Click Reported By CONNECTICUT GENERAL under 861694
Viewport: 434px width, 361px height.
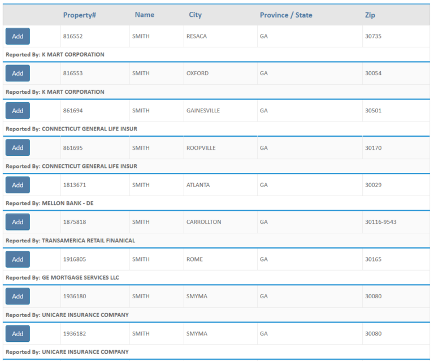71,129
